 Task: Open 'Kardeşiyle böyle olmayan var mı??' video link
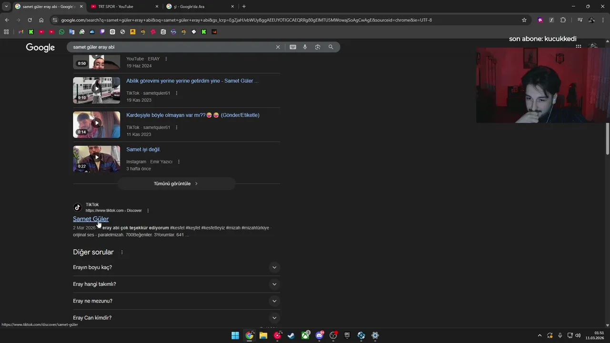coord(193,115)
